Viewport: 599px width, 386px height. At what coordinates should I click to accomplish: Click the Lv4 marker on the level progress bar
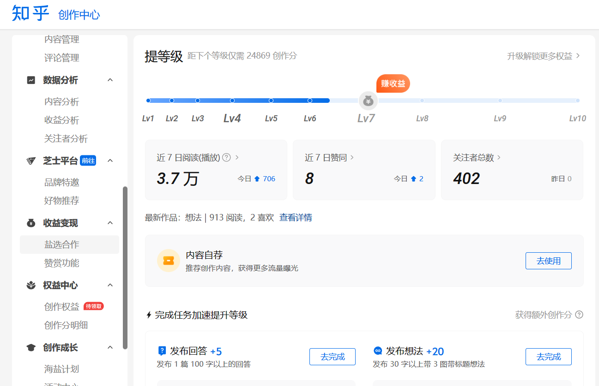click(232, 100)
